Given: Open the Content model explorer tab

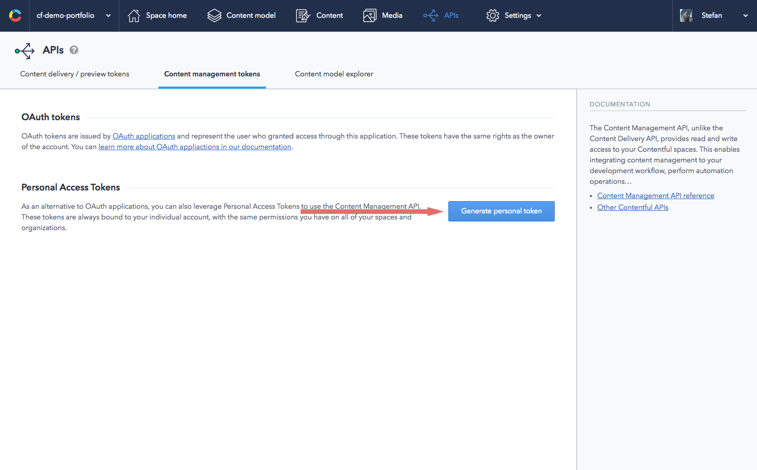Looking at the screenshot, I should coord(334,74).
